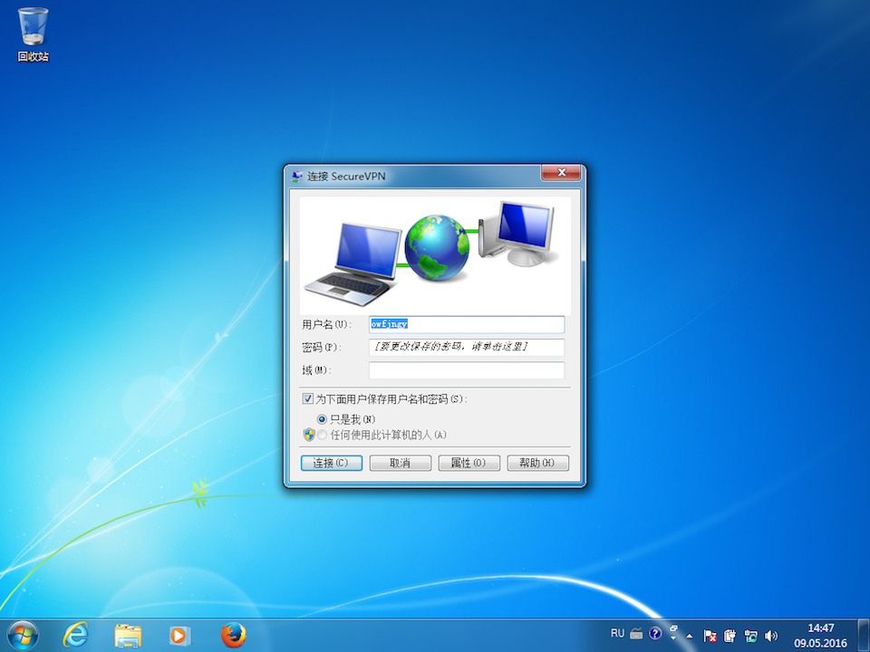Click the language bar help icon

click(655, 633)
